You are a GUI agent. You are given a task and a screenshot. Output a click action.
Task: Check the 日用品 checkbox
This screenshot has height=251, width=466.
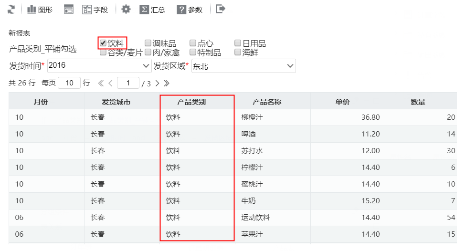(237, 43)
